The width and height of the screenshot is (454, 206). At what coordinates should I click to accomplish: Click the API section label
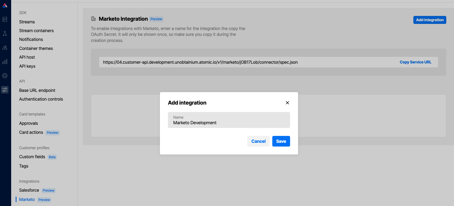coord(22,81)
